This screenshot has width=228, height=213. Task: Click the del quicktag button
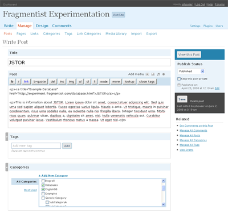click(53, 82)
